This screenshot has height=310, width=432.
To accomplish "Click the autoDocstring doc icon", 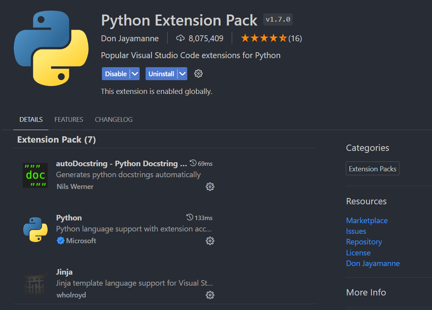I will (35, 175).
